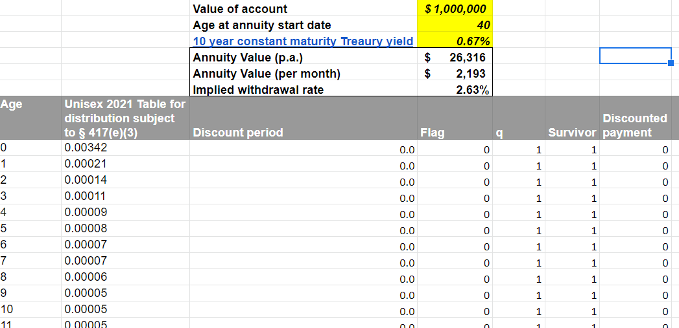Click the discount period 0.0 in age 0 row
Image resolution: width=679 pixels, height=328 pixels.
304,148
